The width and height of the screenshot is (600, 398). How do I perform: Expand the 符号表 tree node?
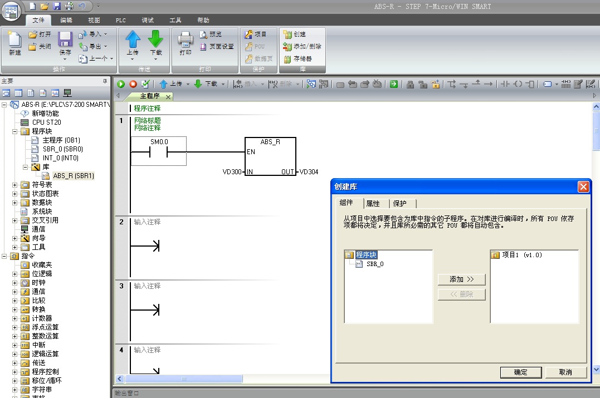pyautogui.click(x=14, y=185)
